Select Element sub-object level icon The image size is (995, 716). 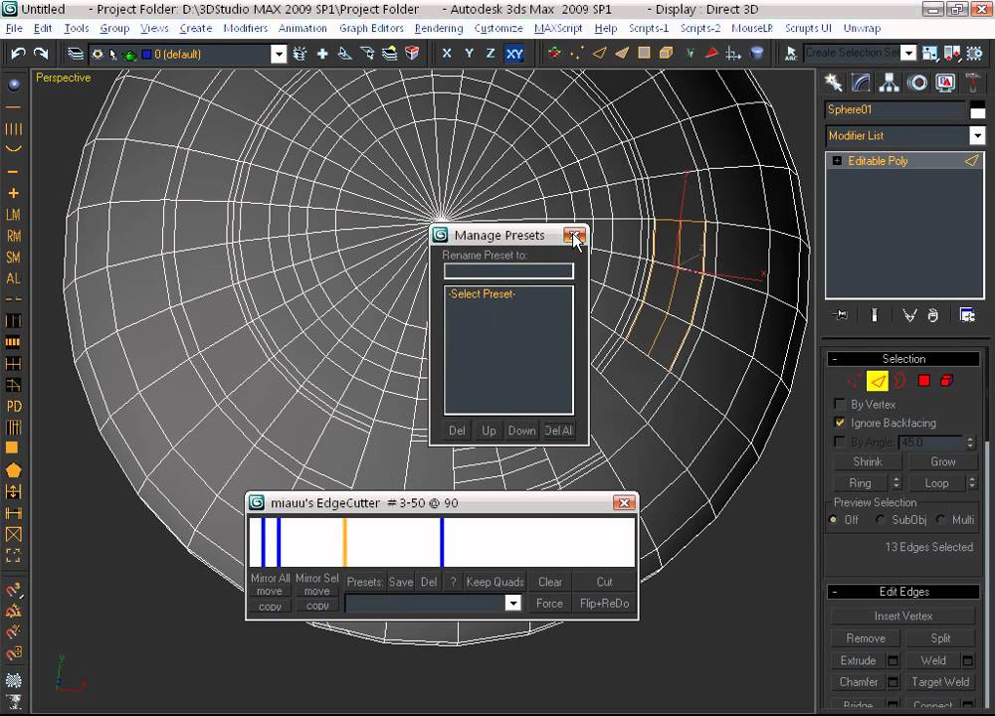[x=946, y=381]
